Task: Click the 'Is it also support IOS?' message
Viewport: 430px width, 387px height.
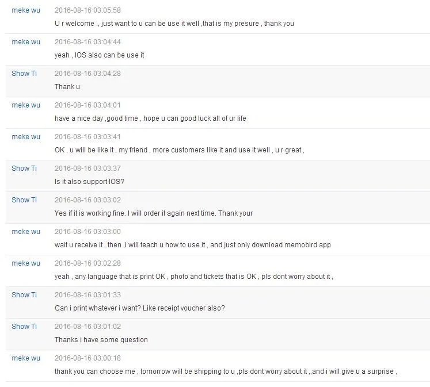Action: pyautogui.click(x=89, y=182)
